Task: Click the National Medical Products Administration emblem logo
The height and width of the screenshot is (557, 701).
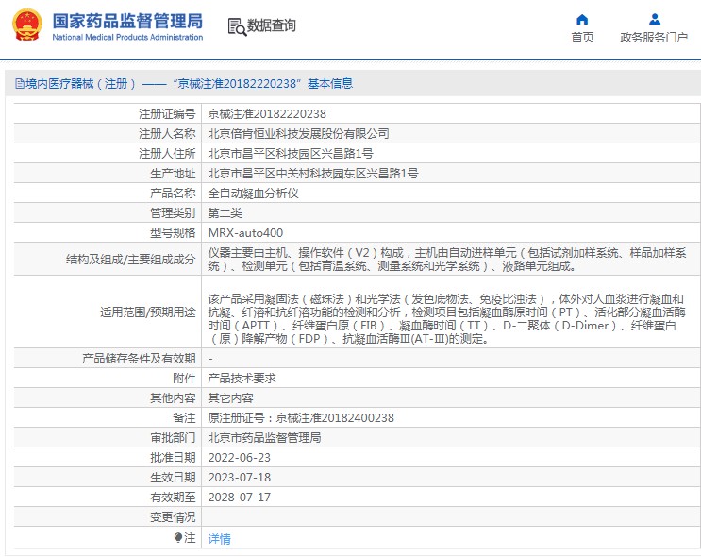Action: pos(26,25)
